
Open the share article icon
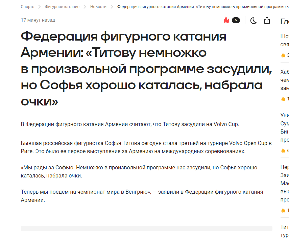pyautogui.click(x=267, y=21)
